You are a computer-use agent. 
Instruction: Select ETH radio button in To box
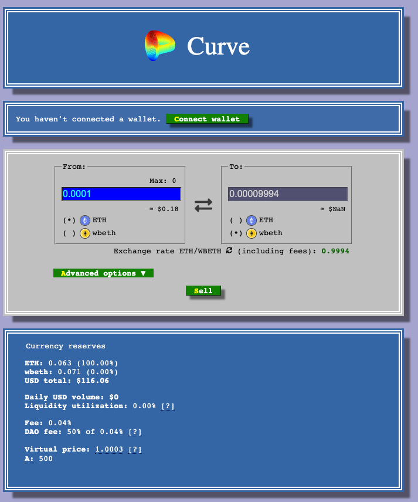point(236,221)
